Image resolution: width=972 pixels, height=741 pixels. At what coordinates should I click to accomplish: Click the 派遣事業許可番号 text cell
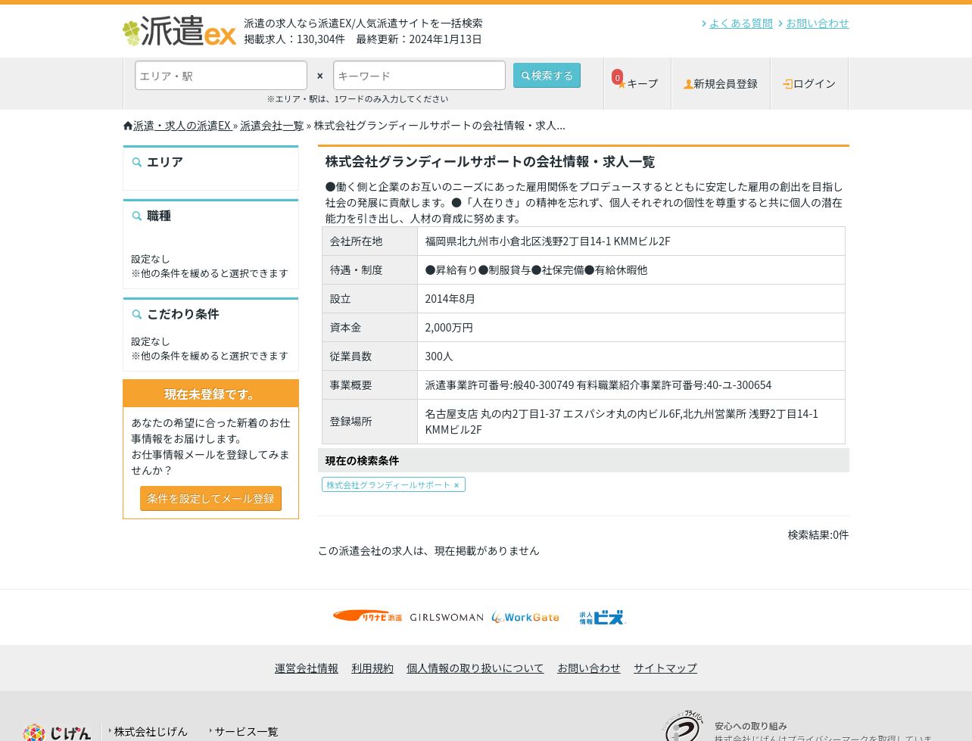(631, 385)
